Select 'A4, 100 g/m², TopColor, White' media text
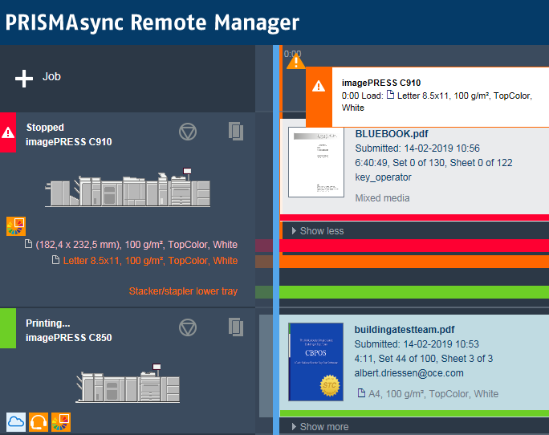Screen dimensions: 549x435 click(433, 394)
